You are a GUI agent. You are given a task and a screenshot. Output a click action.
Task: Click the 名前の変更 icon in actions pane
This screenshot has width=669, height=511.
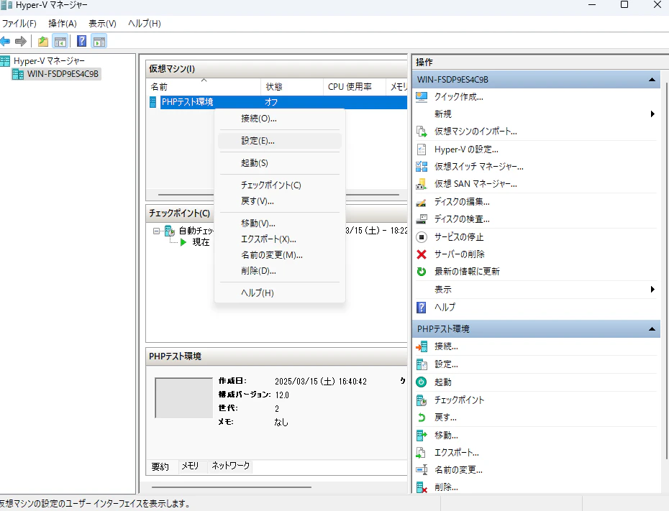422,470
